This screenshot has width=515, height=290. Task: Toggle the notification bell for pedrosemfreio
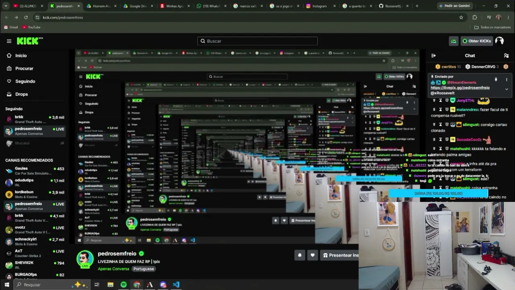click(299, 255)
